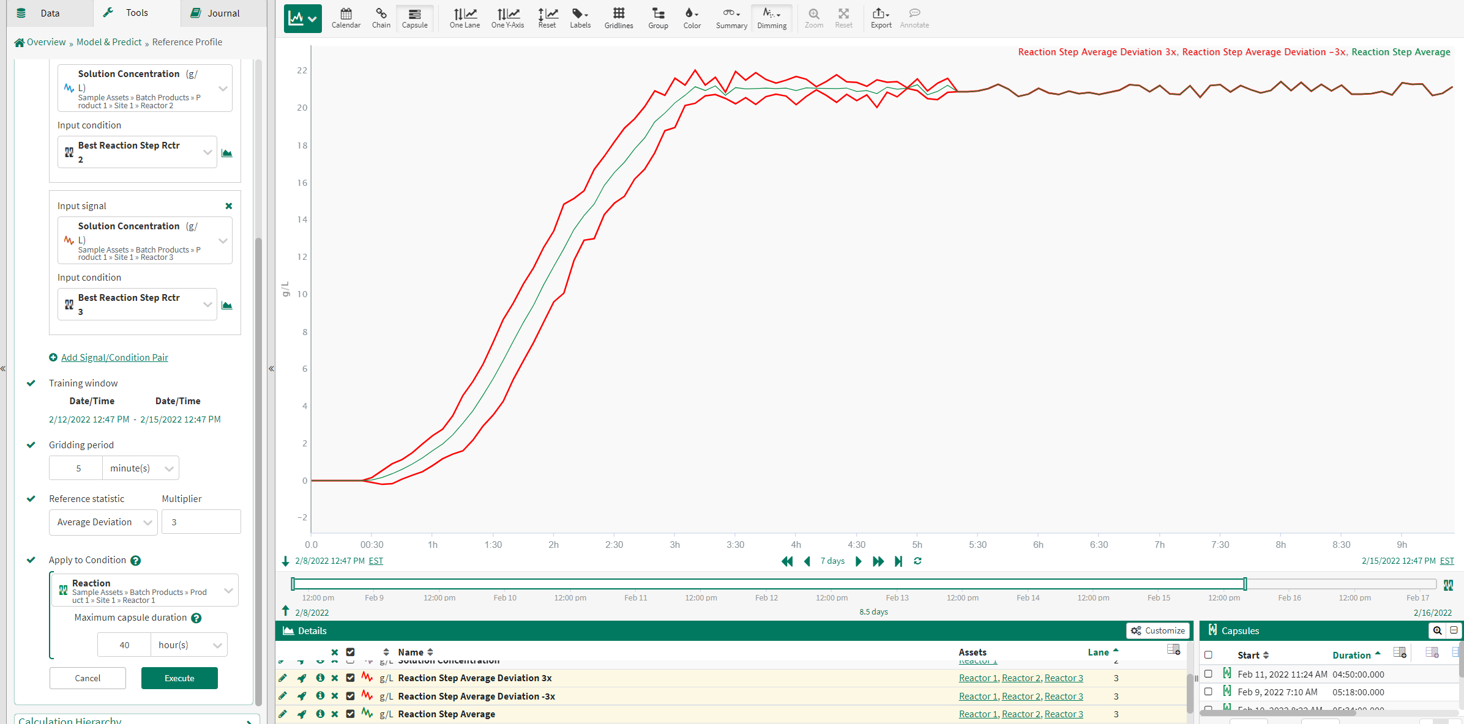Viewport: 1464px width, 724px height.
Task: Uncheck Reaction Step Average Deviation 3x checkbox
Action: tap(350, 678)
